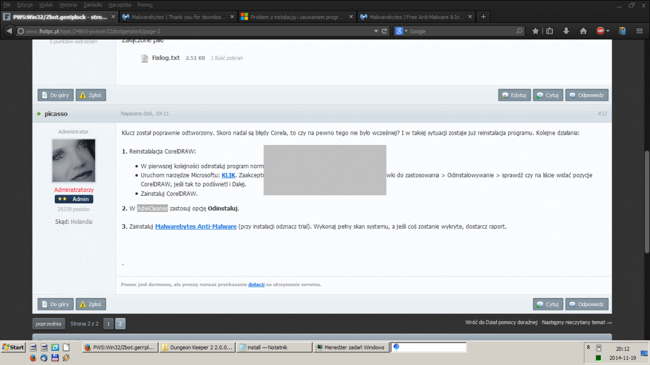Click Cytuj button on the upper post

(x=548, y=95)
